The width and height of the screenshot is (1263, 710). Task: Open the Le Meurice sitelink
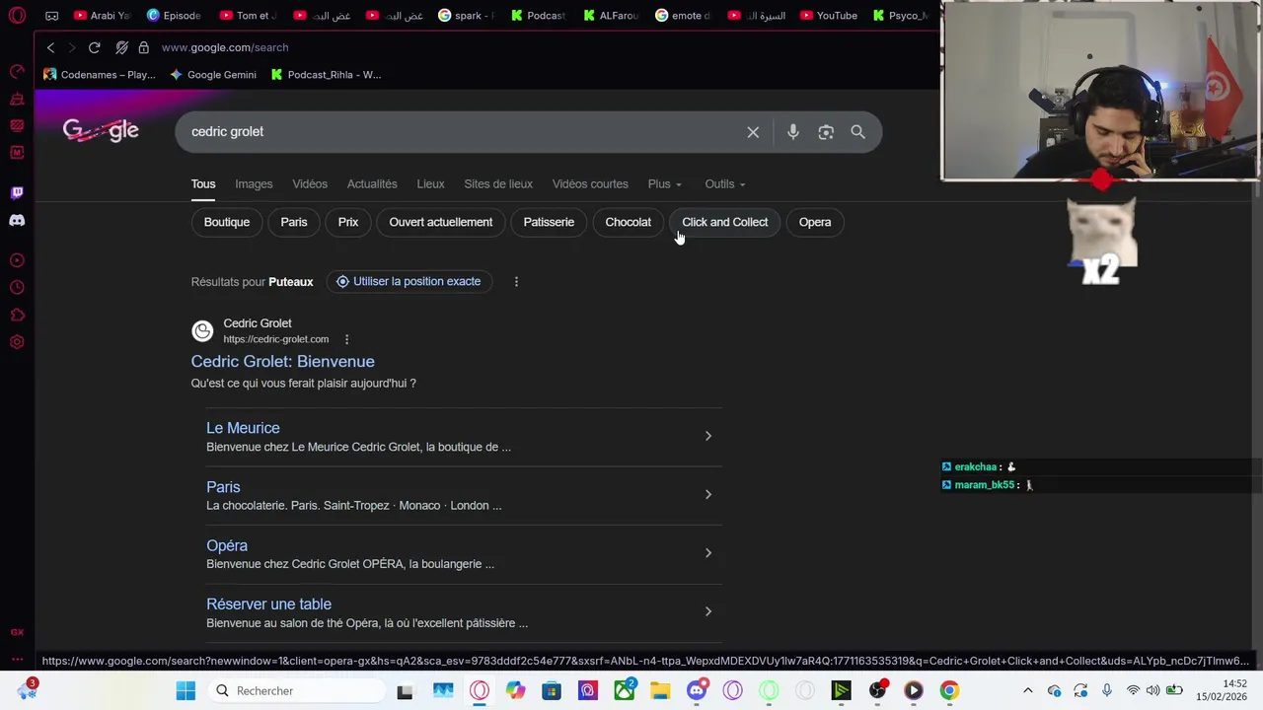point(243,428)
